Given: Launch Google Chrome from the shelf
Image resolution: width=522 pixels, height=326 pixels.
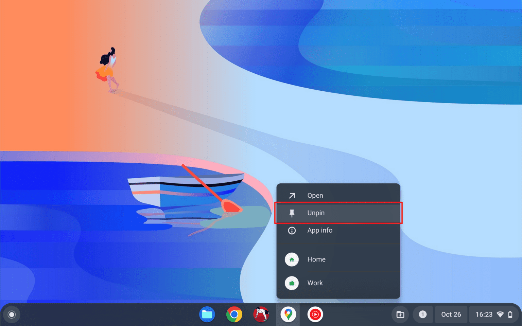Looking at the screenshot, I should click(x=234, y=314).
